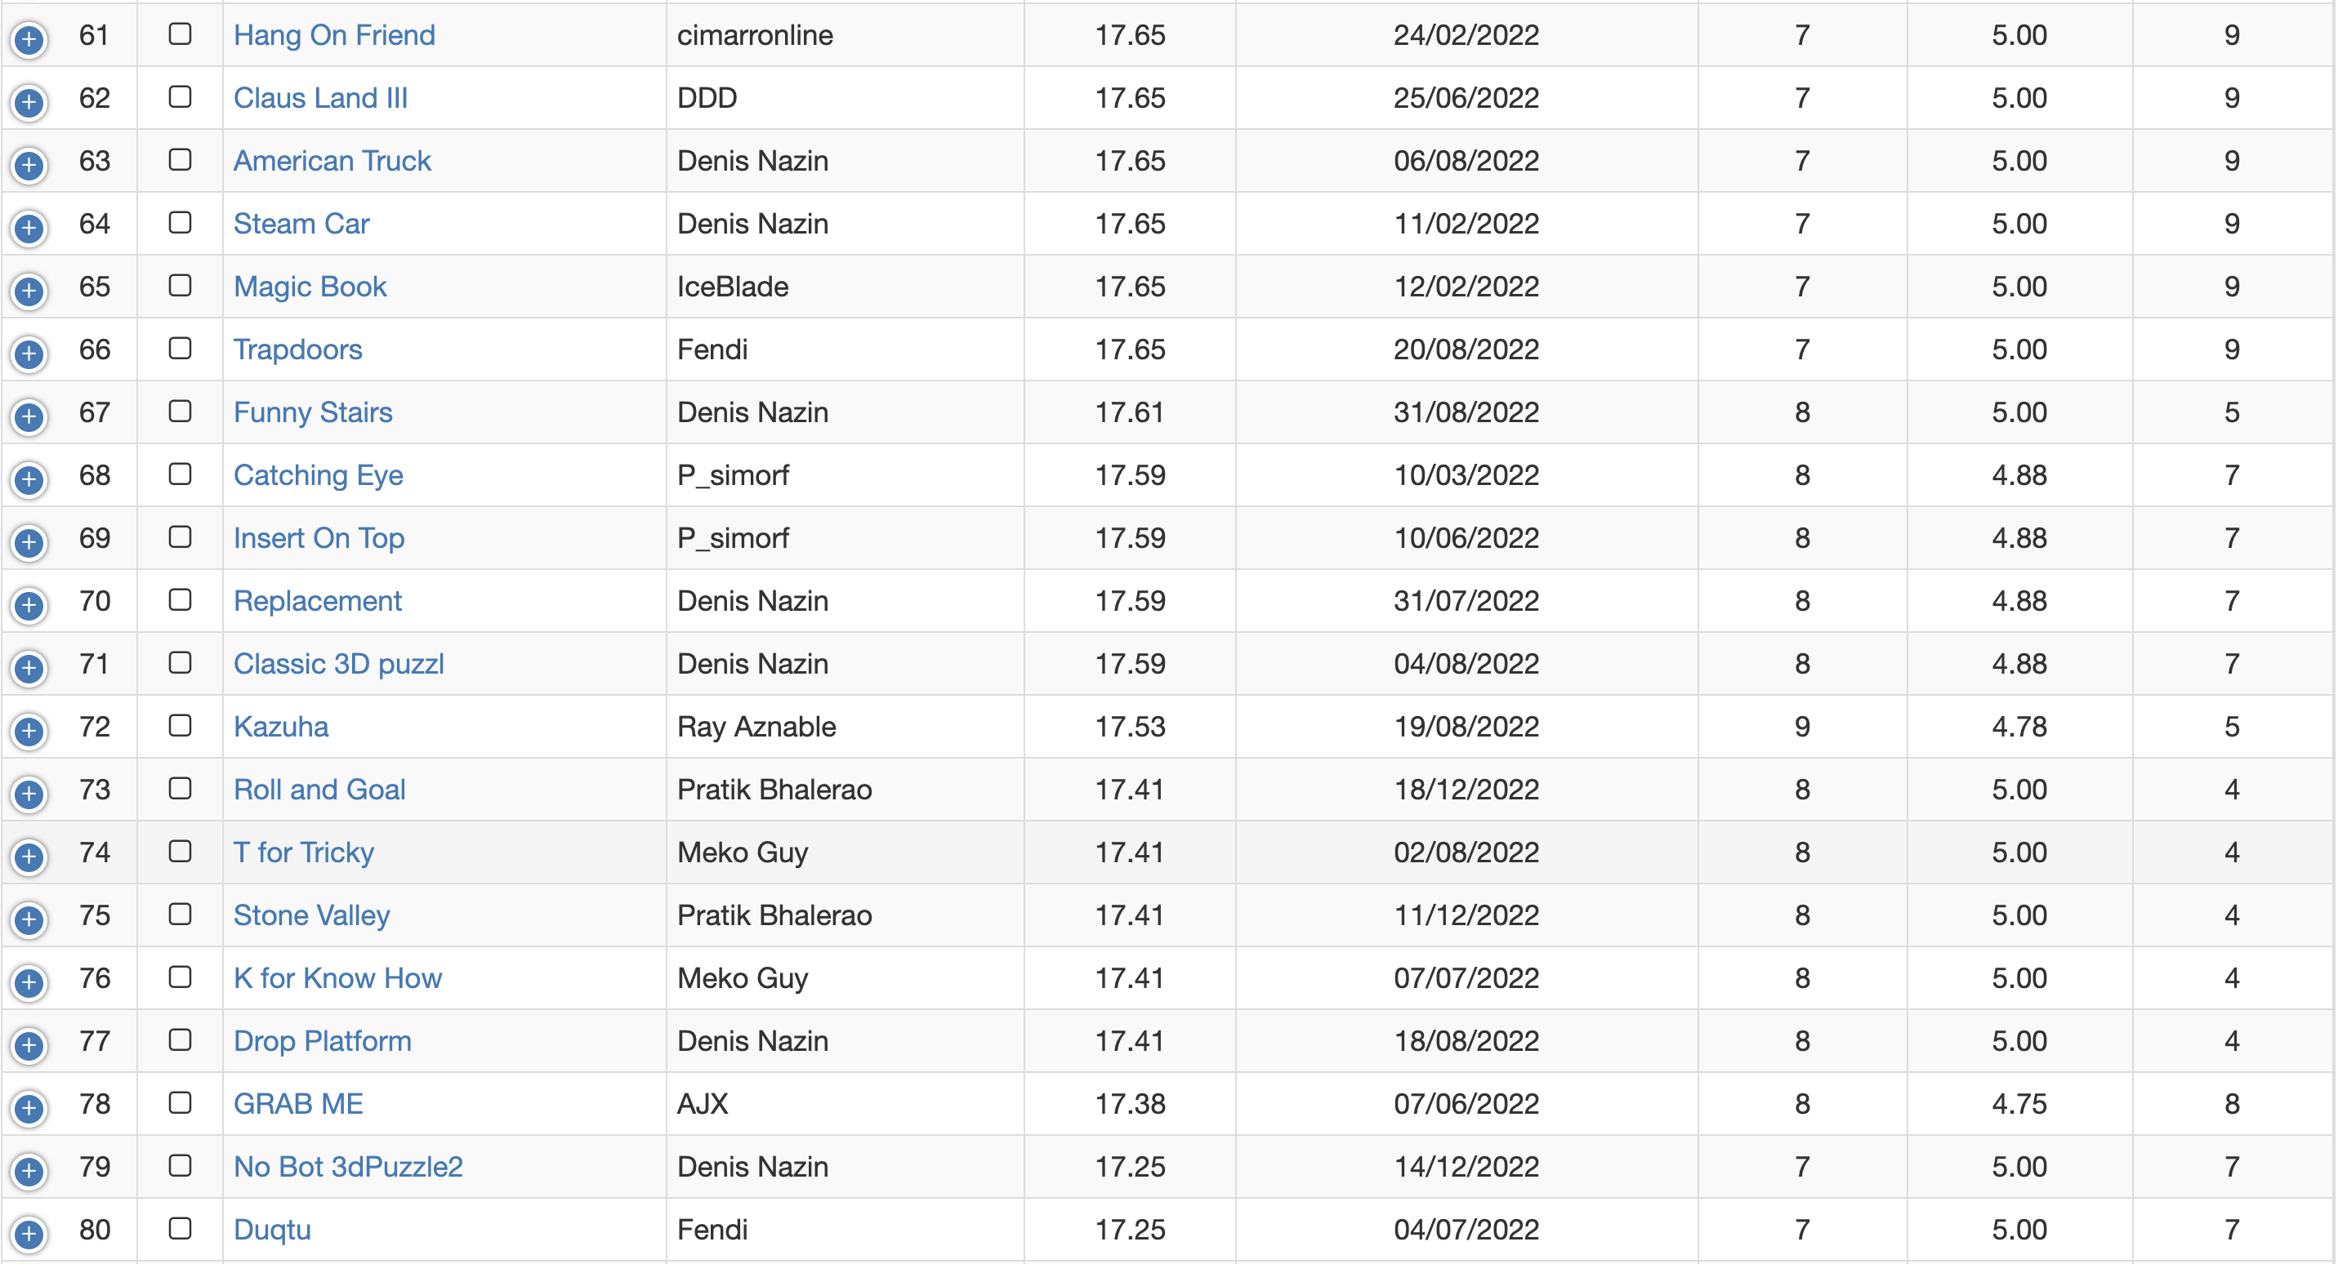This screenshot has height=1264, width=2338.
Task: Click the plus icon on row 70
Action: pos(29,605)
